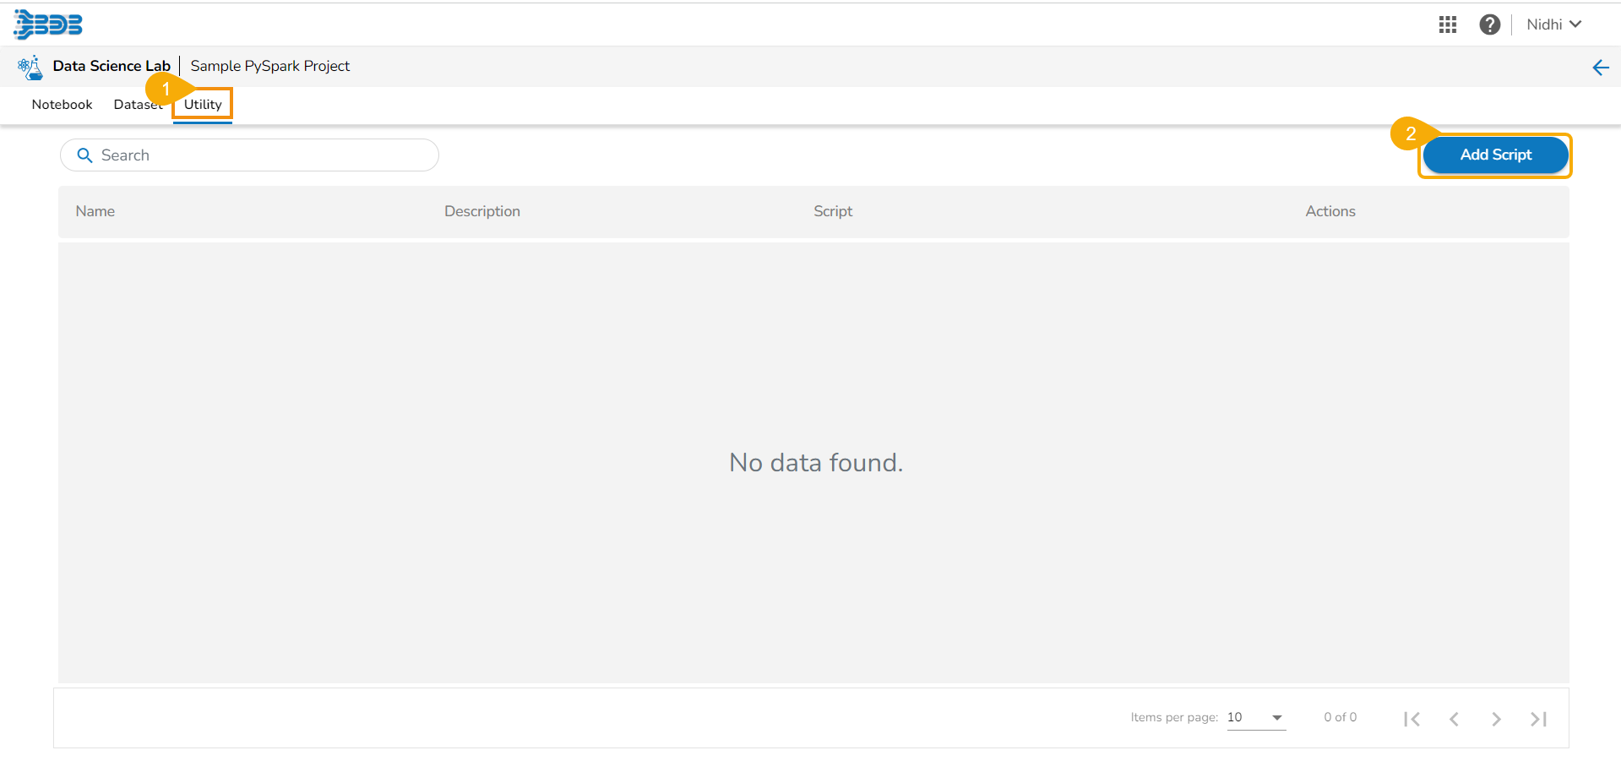Screen dimensions: 1621x772
Task: Click the Description column header
Action: (x=482, y=211)
